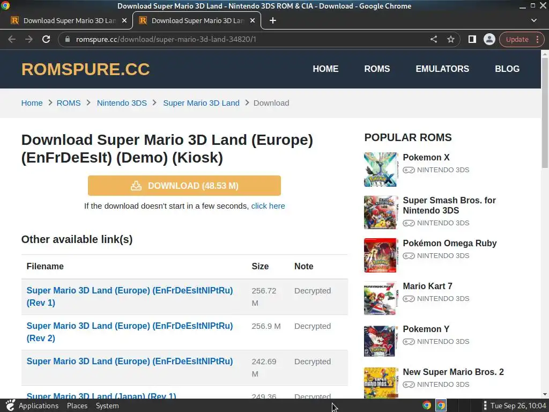Click the browser back arrow
Screen dimensions: 549x412
pos(12,39)
